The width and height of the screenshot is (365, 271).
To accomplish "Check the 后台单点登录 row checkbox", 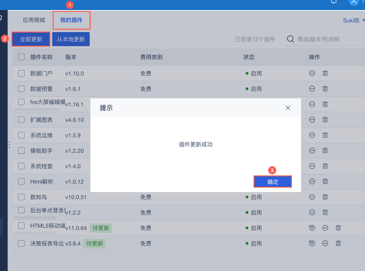I will tap(21, 210).
